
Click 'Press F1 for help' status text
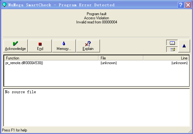pyautogui.click(x=15, y=130)
